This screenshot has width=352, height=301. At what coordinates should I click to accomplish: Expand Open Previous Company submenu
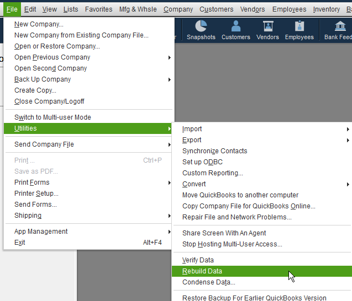pos(88,57)
